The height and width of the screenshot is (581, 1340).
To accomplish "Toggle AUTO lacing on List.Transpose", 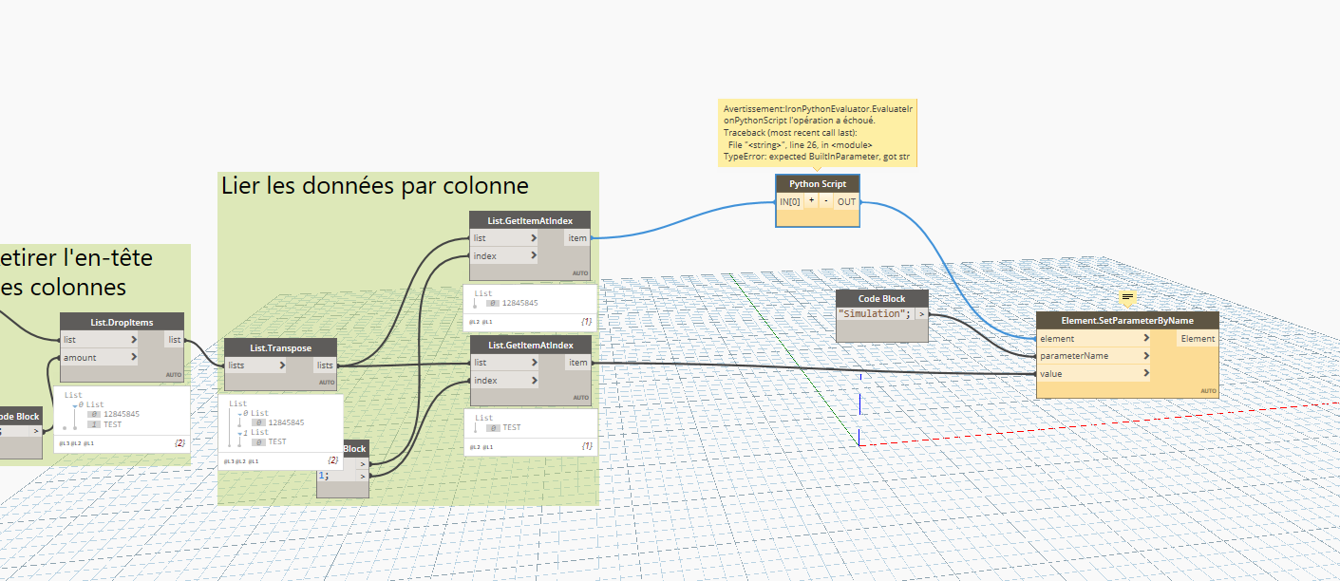I will 326,382.
